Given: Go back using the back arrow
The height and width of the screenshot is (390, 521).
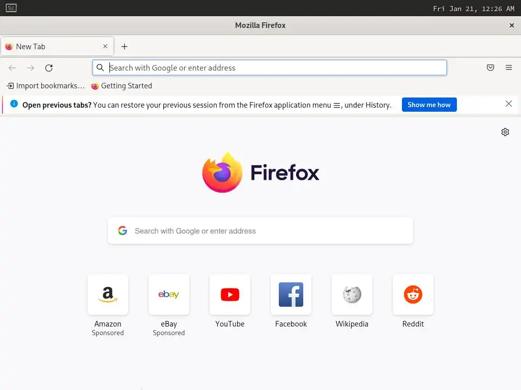Looking at the screenshot, I should pyautogui.click(x=12, y=68).
